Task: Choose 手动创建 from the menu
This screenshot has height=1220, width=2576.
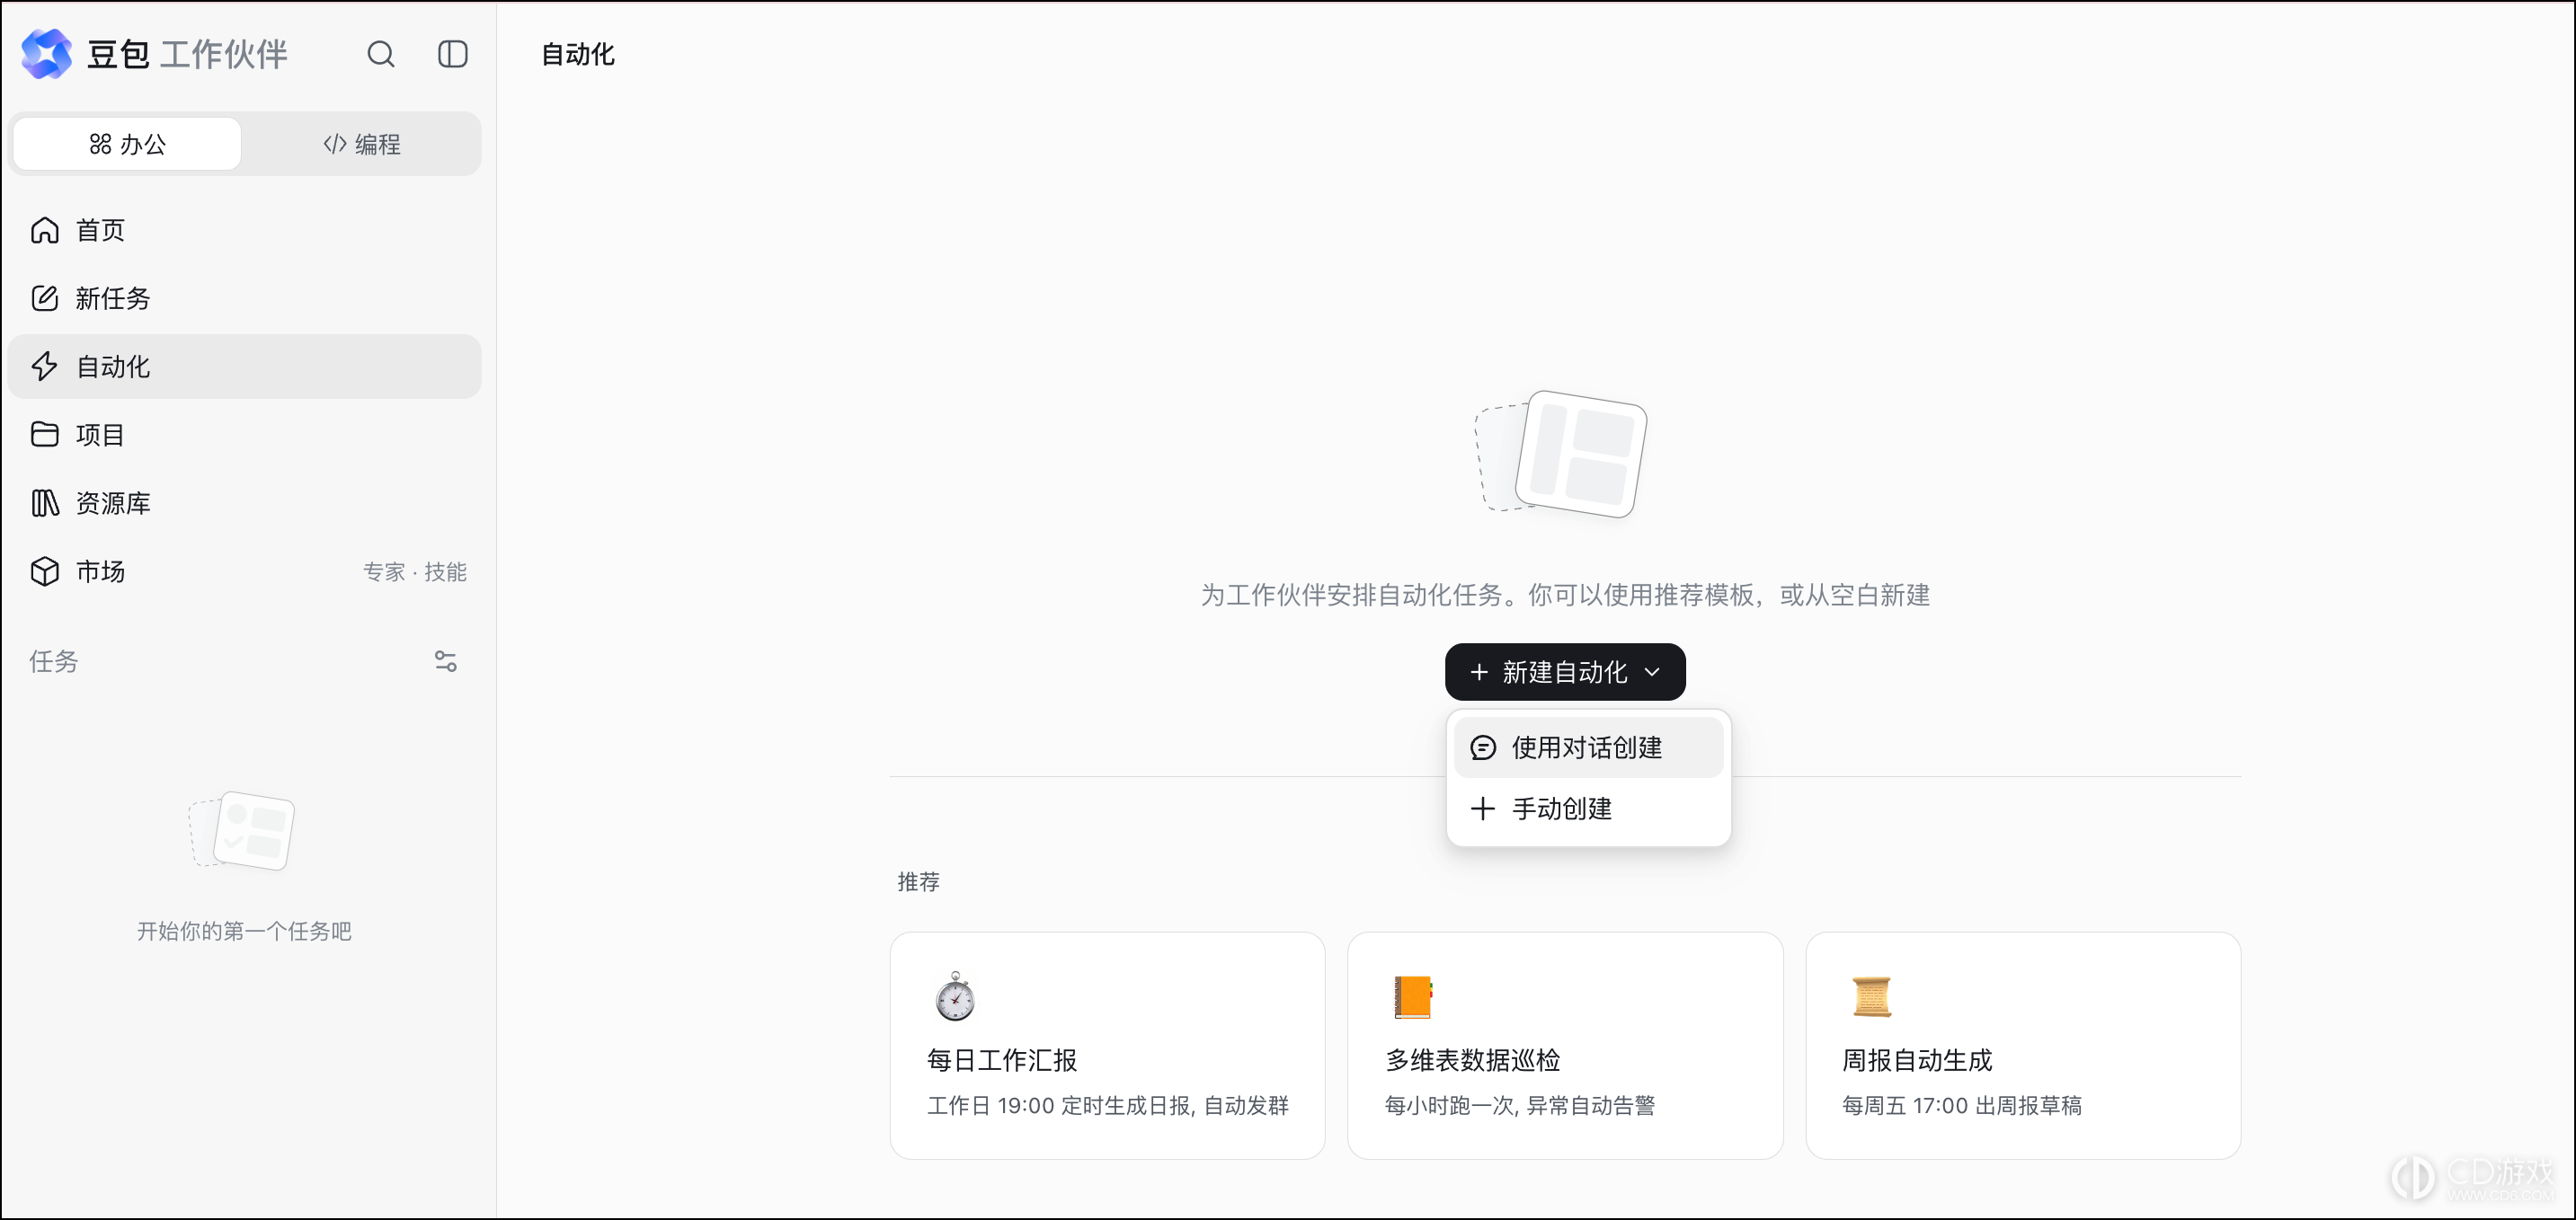Action: pyautogui.click(x=1588, y=809)
